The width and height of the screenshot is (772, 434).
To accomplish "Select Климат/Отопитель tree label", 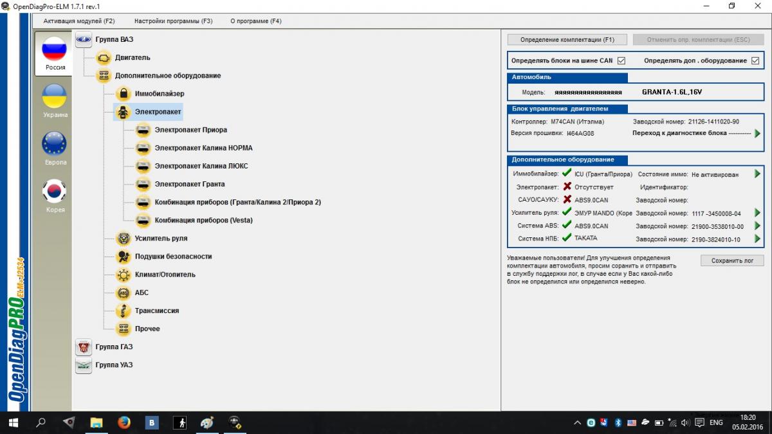I will [165, 275].
